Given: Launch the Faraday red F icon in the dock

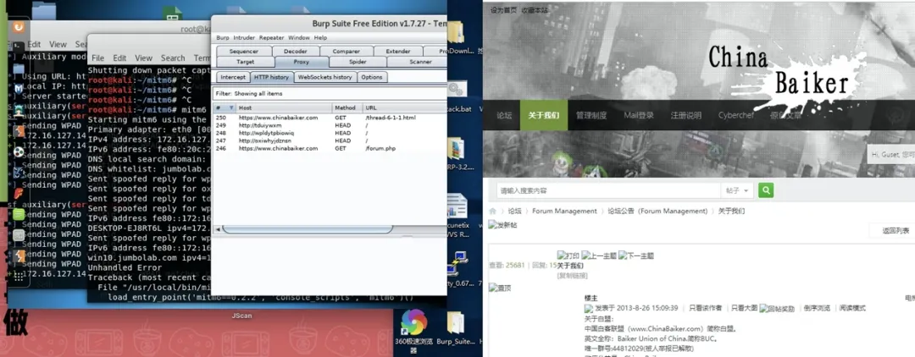Looking at the screenshot, I should [19, 194].
